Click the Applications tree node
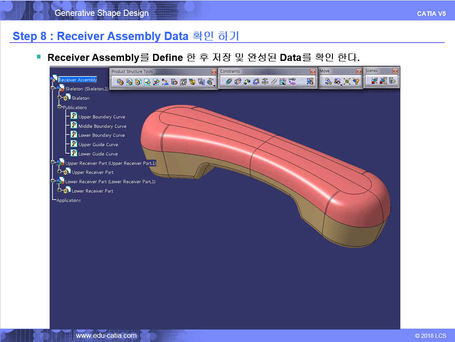 click(x=69, y=200)
